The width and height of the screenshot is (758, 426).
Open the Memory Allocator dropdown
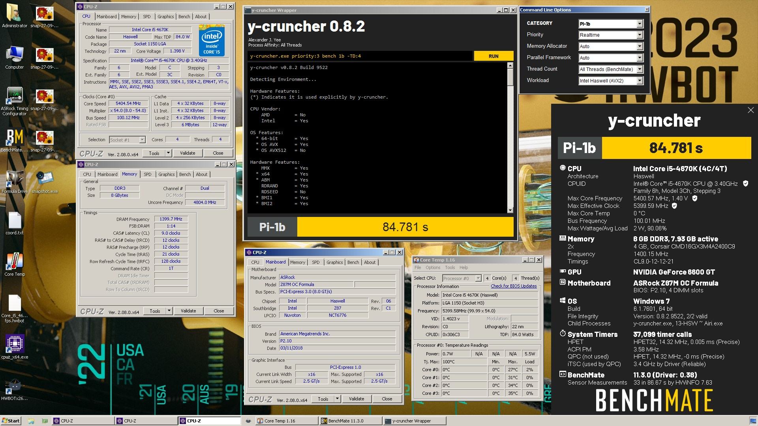[x=611, y=47]
